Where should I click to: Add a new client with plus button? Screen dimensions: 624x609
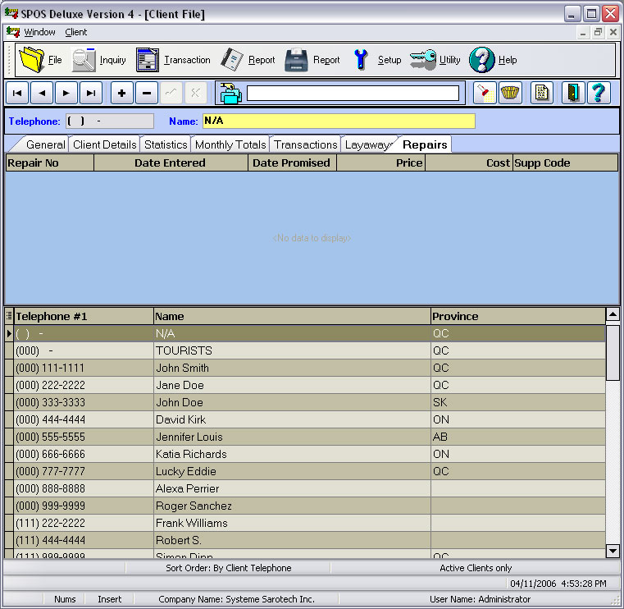[x=122, y=93]
